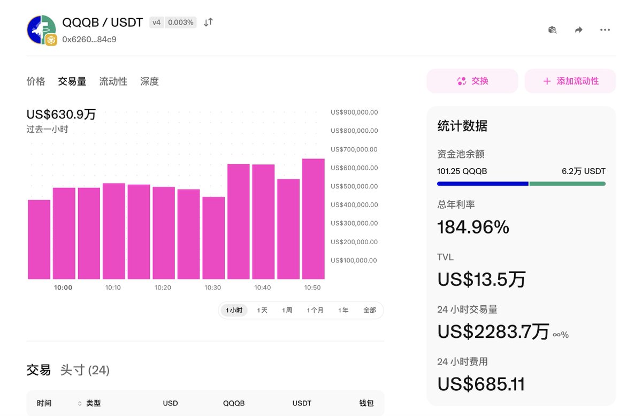
Task: Click the USDT column header
Action: [x=302, y=403]
